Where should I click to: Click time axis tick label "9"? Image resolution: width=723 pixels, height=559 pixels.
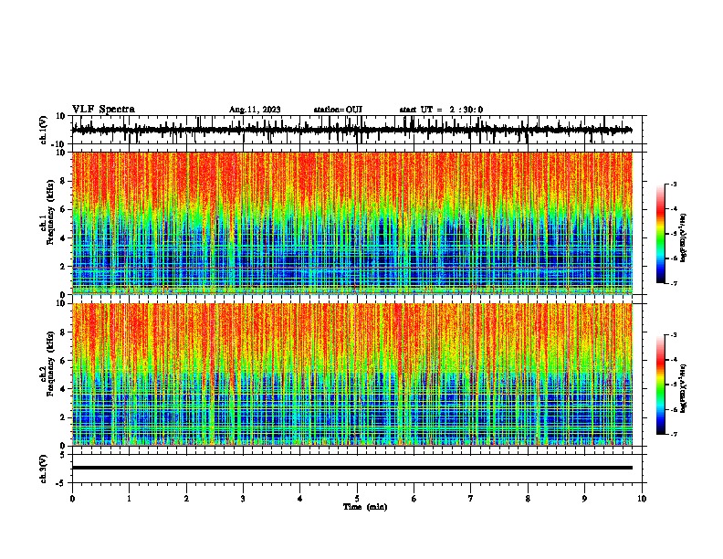coord(584,499)
